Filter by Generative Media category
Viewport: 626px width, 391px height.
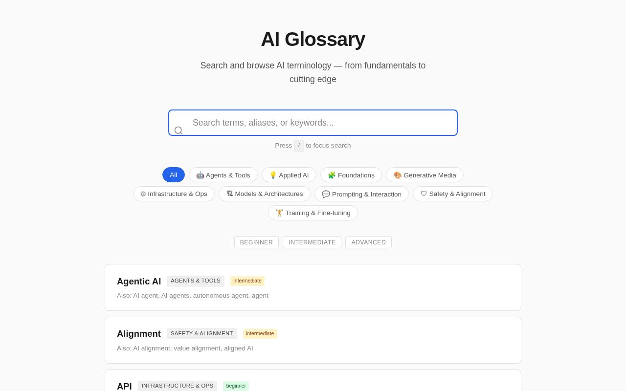click(425, 175)
